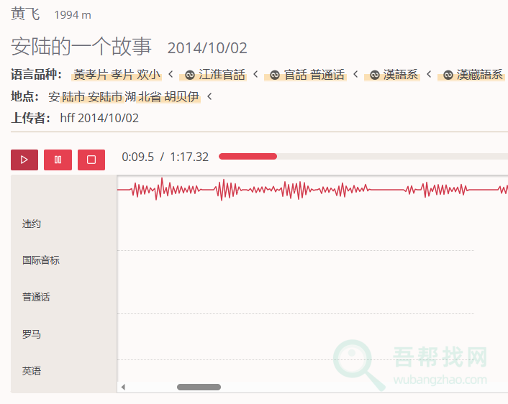Click the link icon before 官話 普通话
Viewport: 508px width, 404px height.
[275, 75]
